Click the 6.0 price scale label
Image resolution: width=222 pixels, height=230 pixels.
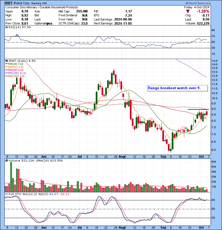tap(214, 150)
